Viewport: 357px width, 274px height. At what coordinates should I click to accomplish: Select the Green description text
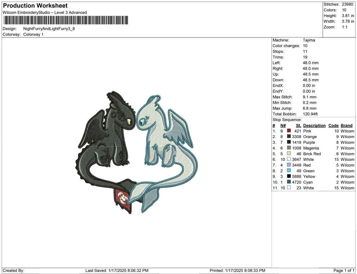pyautogui.click(x=309, y=171)
